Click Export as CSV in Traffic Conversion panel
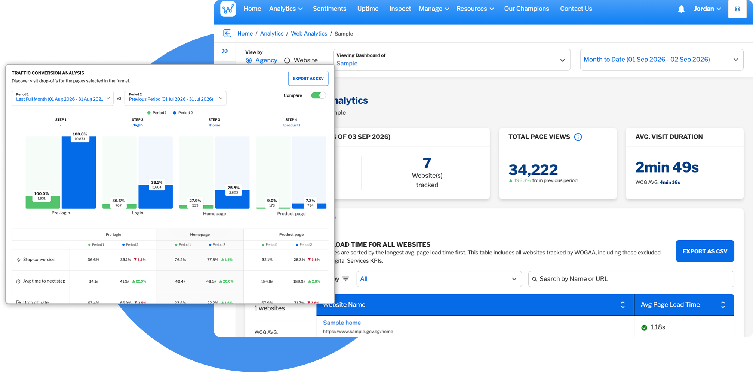This screenshot has height=372, width=753. [x=308, y=79]
